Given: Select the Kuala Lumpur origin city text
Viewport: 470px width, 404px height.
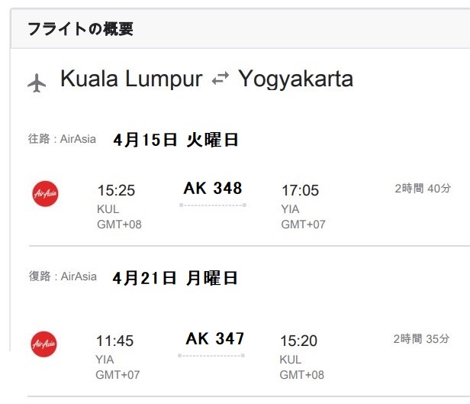Looking at the screenshot, I should pyautogui.click(x=130, y=79).
